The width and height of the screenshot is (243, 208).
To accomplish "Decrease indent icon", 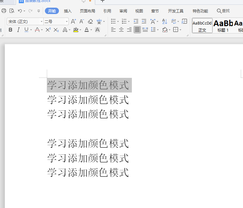I will 136,21.
